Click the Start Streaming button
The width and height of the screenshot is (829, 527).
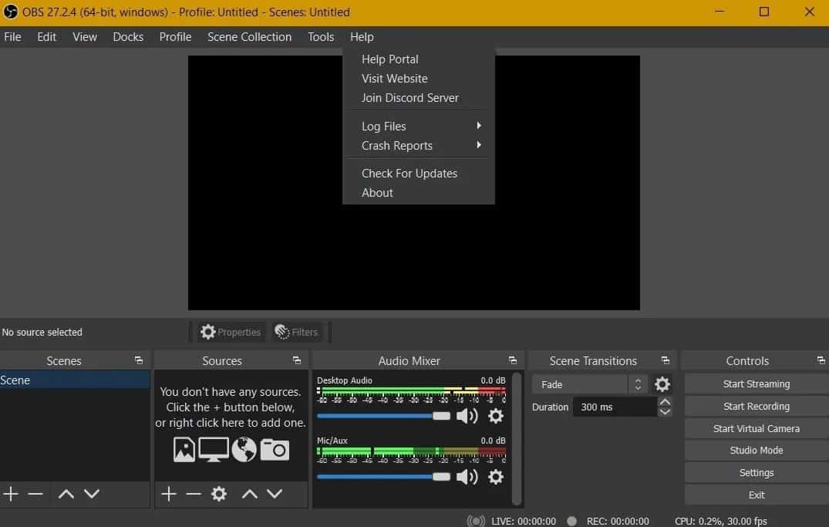click(755, 383)
